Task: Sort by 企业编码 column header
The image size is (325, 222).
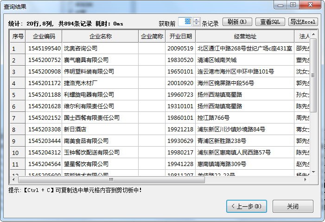Action: [x=44, y=37]
